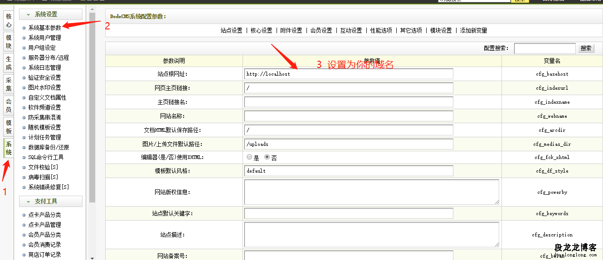Viewport: 603px width, 260px height.
Task: Focus the 文档HTML默认保存路径 field
Action: click(349, 130)
